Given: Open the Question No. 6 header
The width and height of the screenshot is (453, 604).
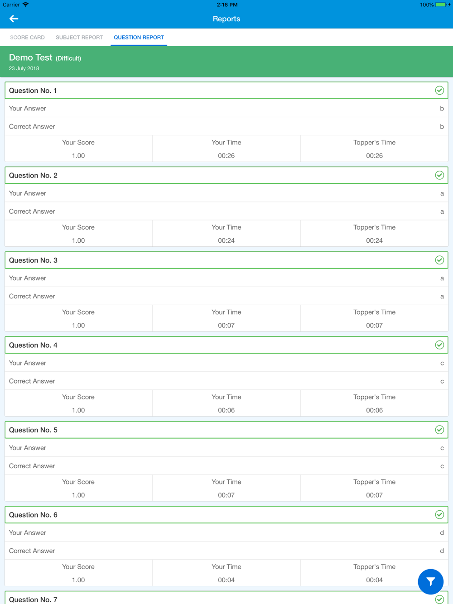Looking at the screenshot, I should pos(226,515).
